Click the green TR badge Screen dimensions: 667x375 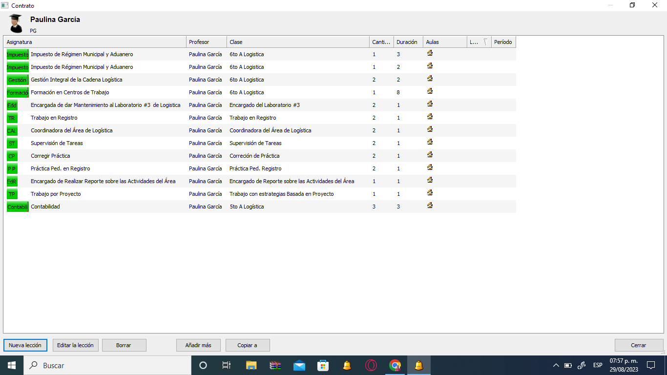(12, 118)
